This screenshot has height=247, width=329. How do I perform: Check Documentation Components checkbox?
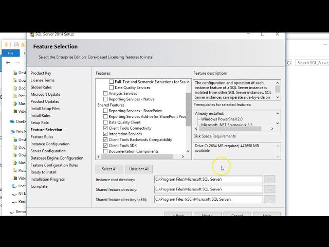(105, 151)
